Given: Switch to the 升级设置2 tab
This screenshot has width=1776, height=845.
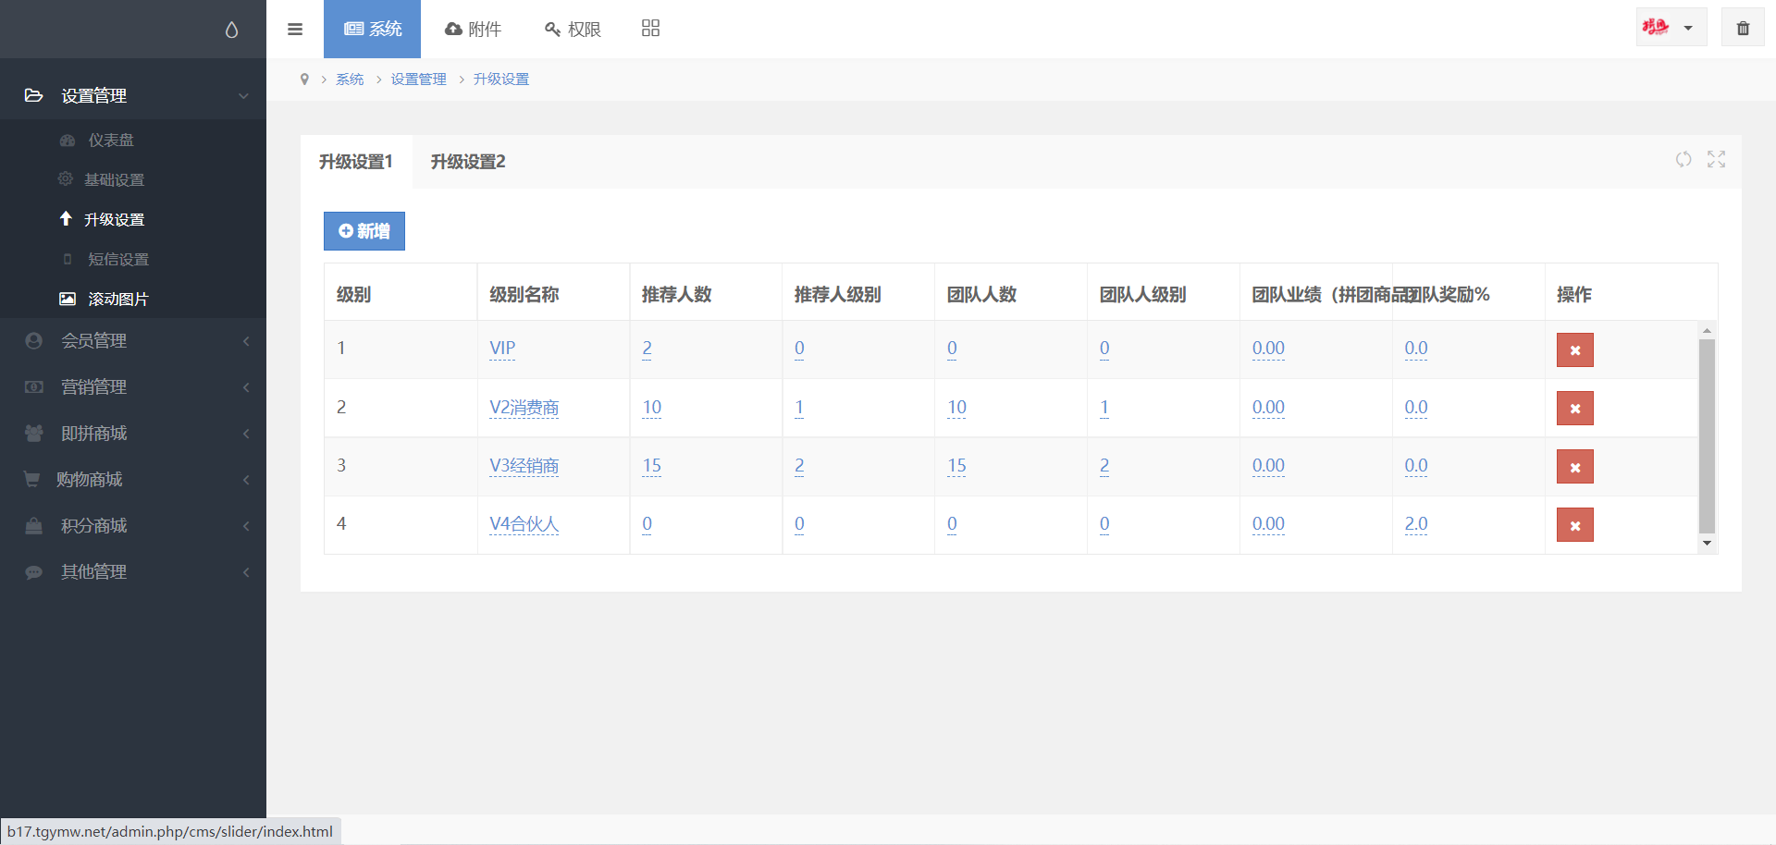Looking at the screenshot, I should tap(468, 162).
